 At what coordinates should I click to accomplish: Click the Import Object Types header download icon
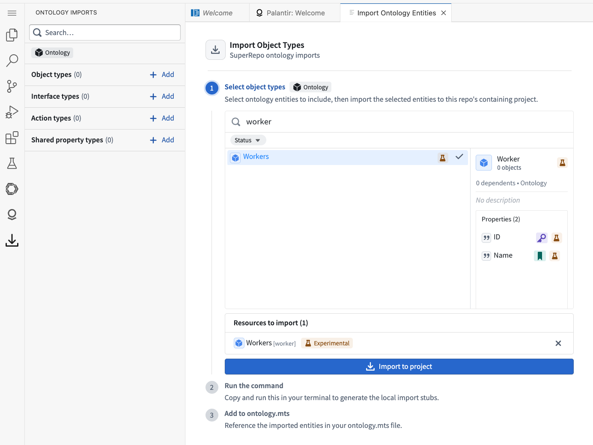[215, 50]
